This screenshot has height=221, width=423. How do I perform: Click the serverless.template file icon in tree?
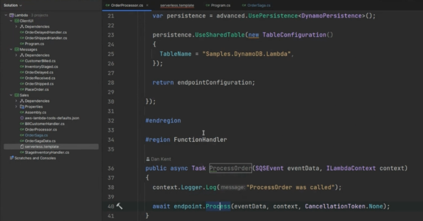click(x=22, y=146)
